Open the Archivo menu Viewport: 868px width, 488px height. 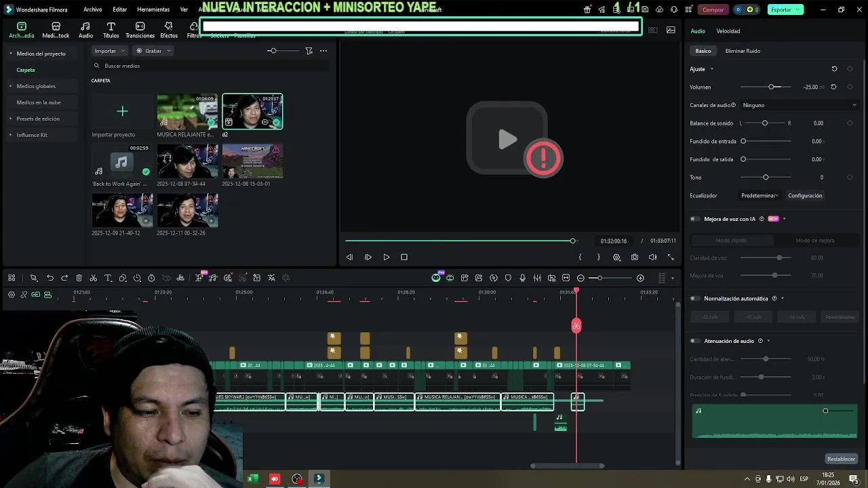click(x=93, y=9)
